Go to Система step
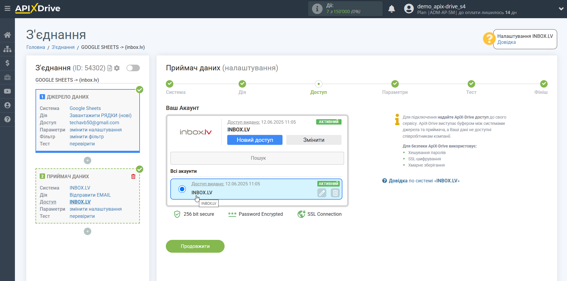This screenshot has width=567, height=281. coord(170,84)
